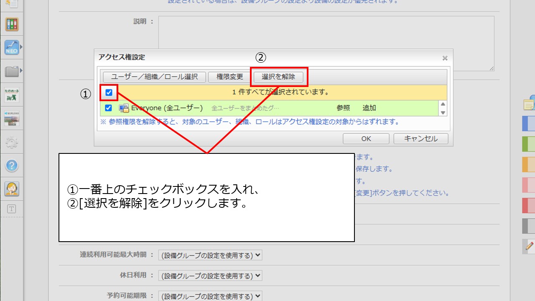Click the grayed settings gear icon
Screen dimensions: 535x301
[12, 143]
